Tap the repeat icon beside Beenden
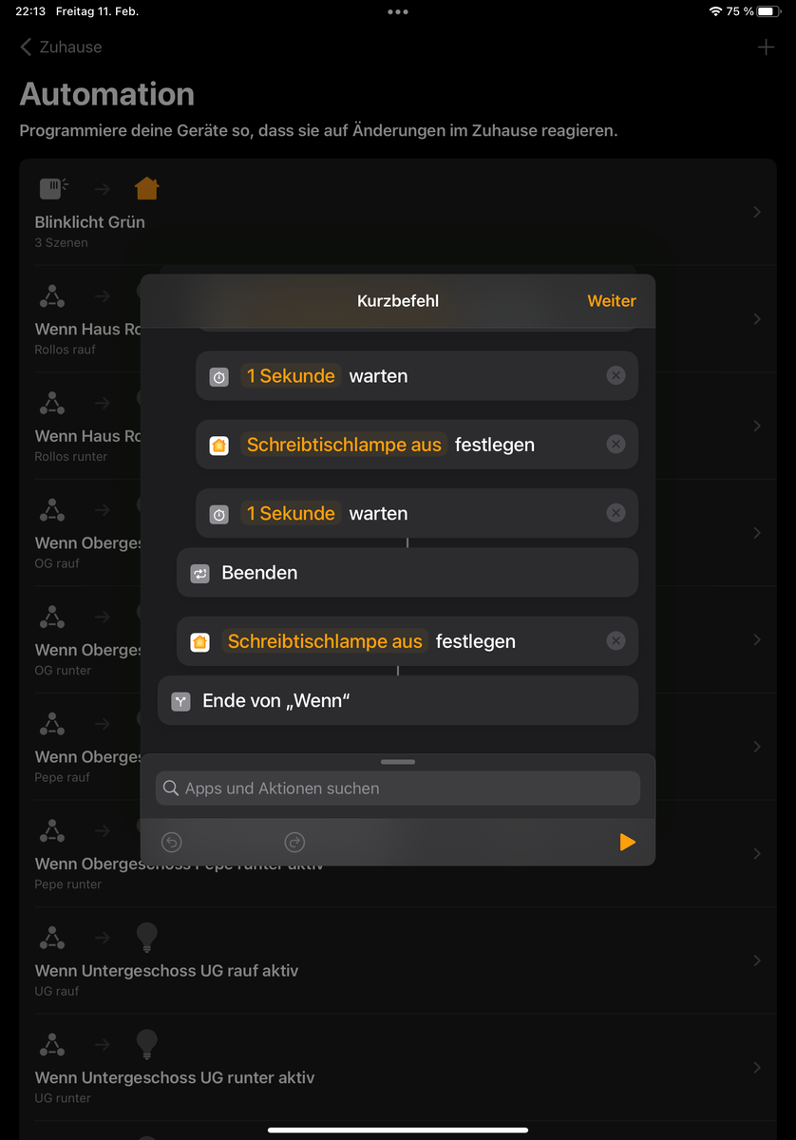The width and height of the screenshot is (796, 1140). [199, 574]
